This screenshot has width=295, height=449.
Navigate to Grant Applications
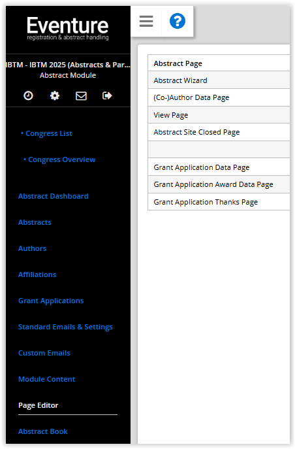coord(51,301)
